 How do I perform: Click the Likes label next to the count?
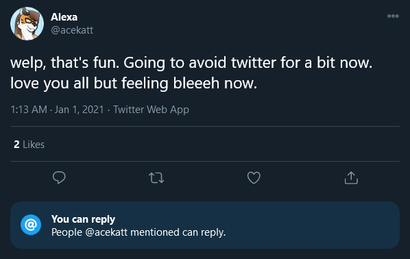34,145
